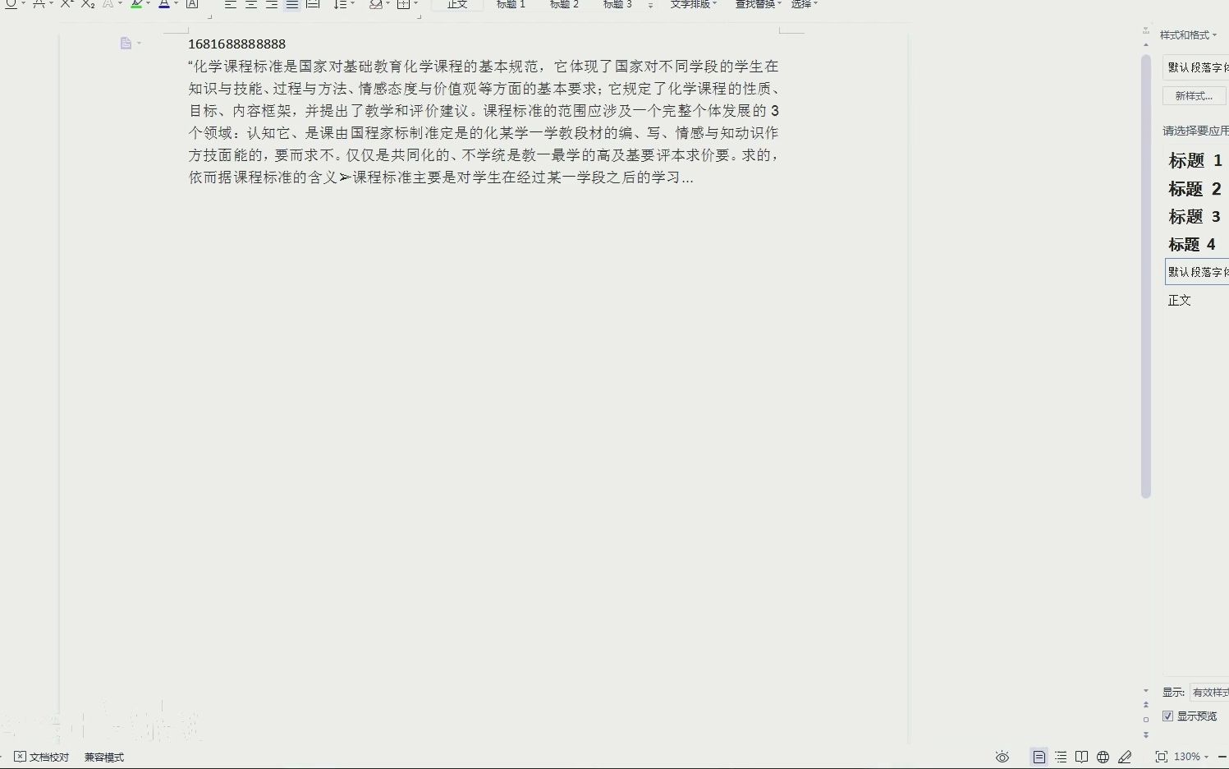Apply 正文 style from ribbon gallery
The height and width of the screenshot is (769, 1229).
[457, 4]
